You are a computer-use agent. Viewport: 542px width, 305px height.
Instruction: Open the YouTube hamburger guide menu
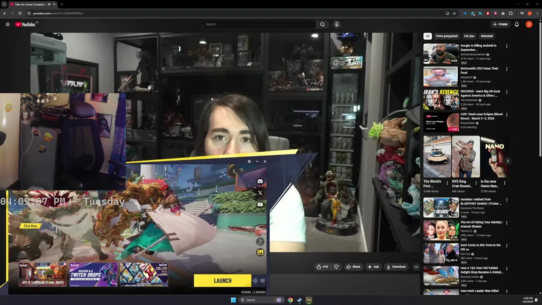pos(7,24)
